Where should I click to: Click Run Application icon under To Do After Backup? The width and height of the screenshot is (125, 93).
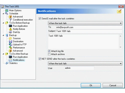tap(10, 57)
